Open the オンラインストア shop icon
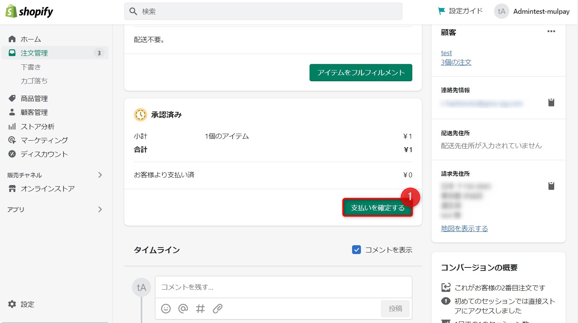The width and height of the screenshot is (578, 323). click(12, 189)
